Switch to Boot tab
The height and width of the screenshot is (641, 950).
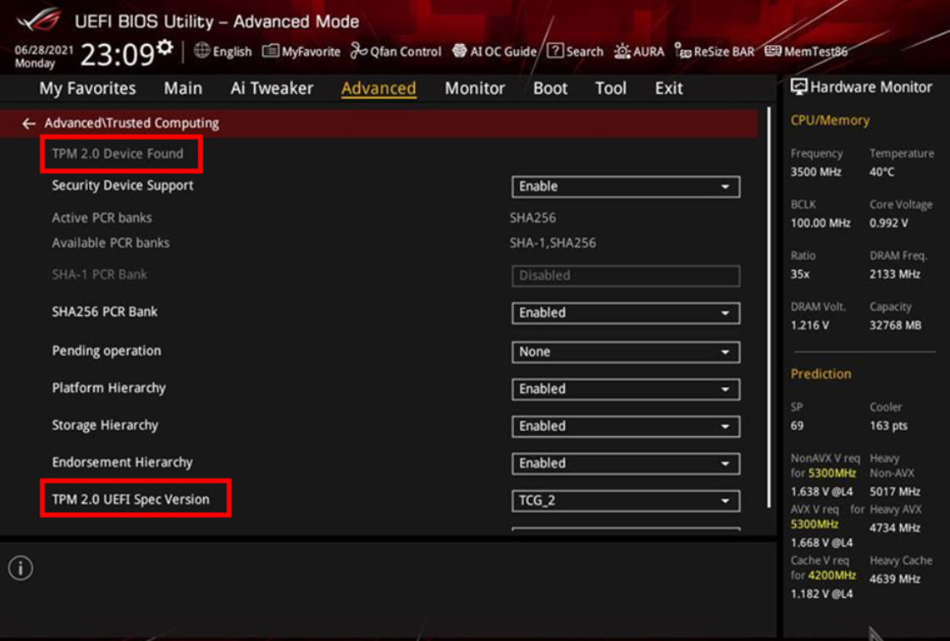click(550, 88)
